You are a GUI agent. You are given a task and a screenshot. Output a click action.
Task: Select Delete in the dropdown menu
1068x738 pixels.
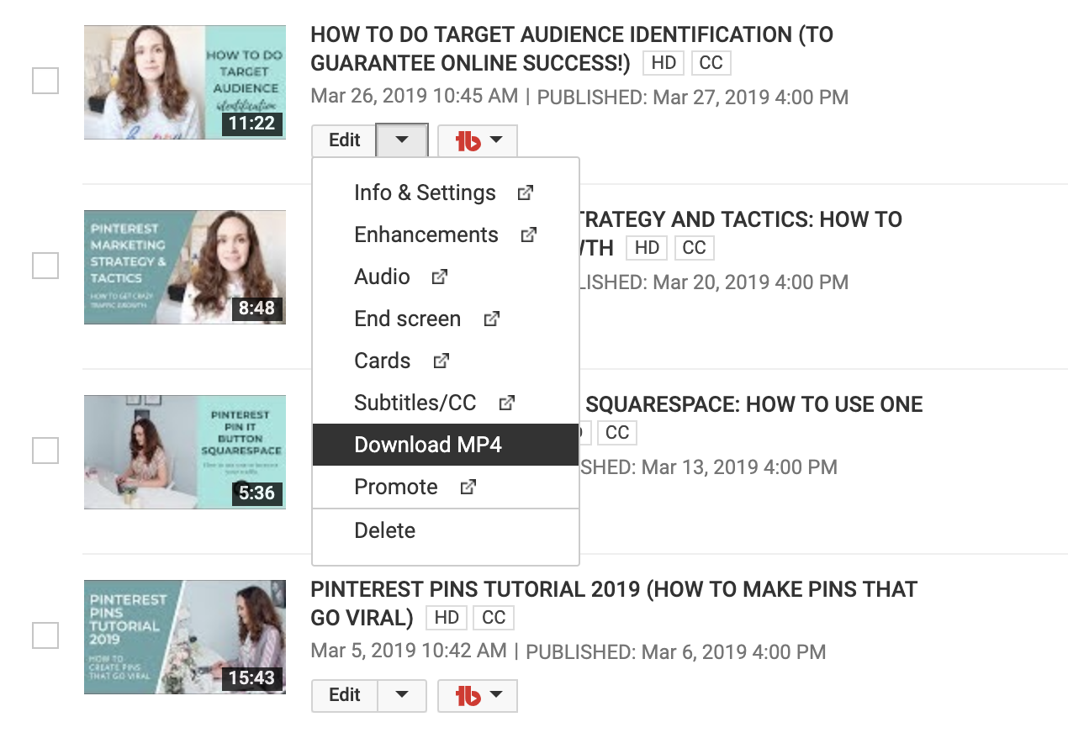(445, 530)
